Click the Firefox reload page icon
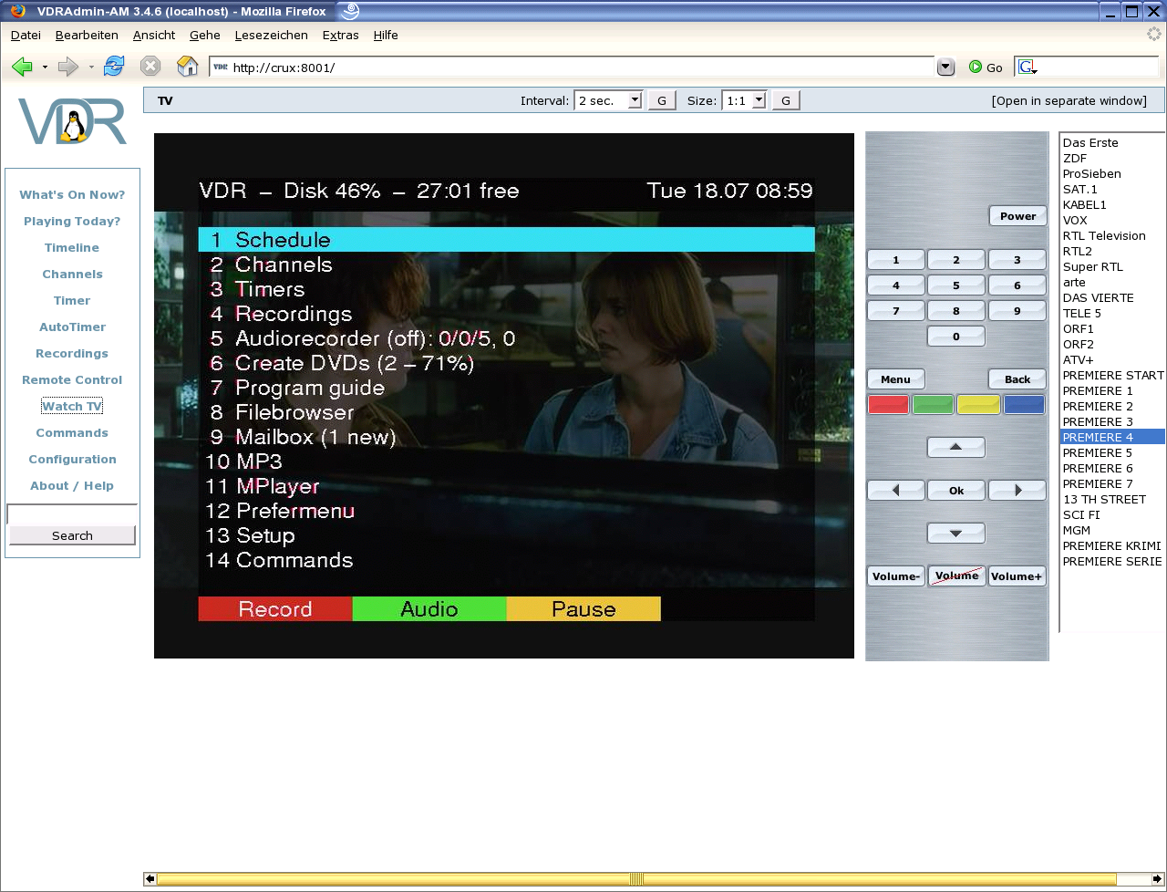This screenshot has width=1167, height=892. click(x=114, y=67)
